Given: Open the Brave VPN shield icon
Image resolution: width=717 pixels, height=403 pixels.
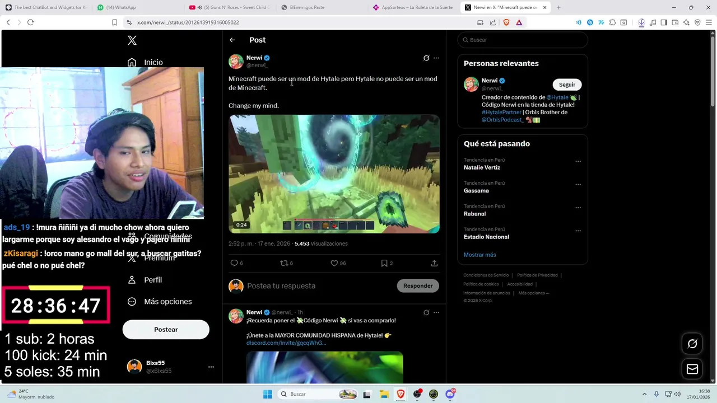Looking at the screenshot, I should [697, 22].
